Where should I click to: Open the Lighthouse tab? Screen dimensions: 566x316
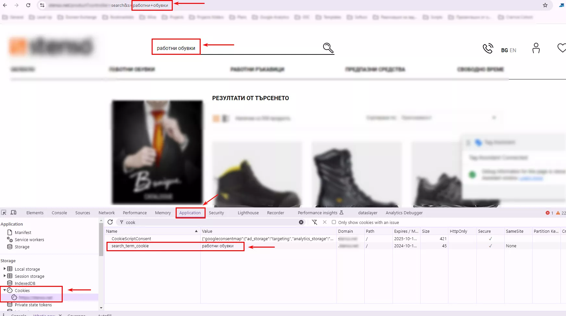pyautogui.click(x=248, y=213)
